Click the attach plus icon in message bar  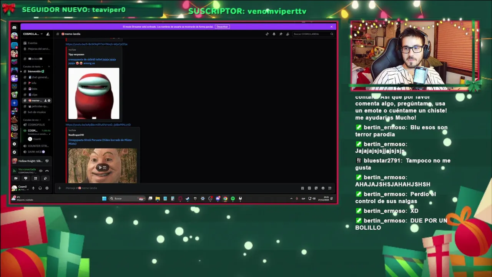(60, 188)
